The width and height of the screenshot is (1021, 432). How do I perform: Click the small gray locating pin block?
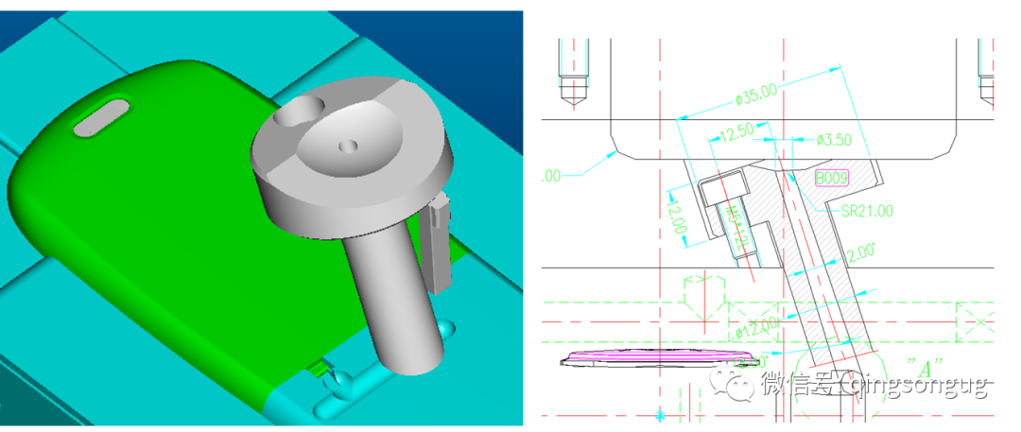click(x=439, y=241)
